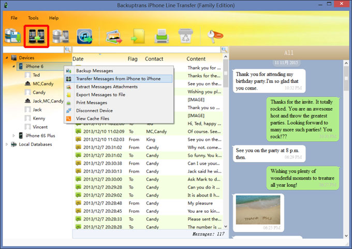352x249 pixels.
Task: Click the device tree search input field
Action: [34, 50]
